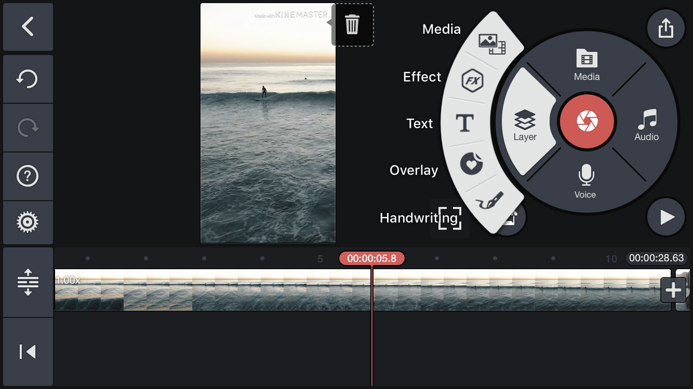Viewport: 693px width, 389px height.
Task: Delete selection with trash icon
Action: 352,25
